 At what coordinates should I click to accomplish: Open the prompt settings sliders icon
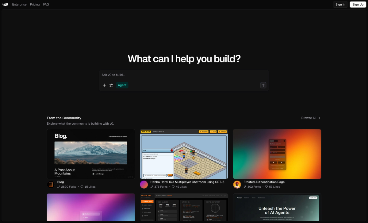coord(111,85)
